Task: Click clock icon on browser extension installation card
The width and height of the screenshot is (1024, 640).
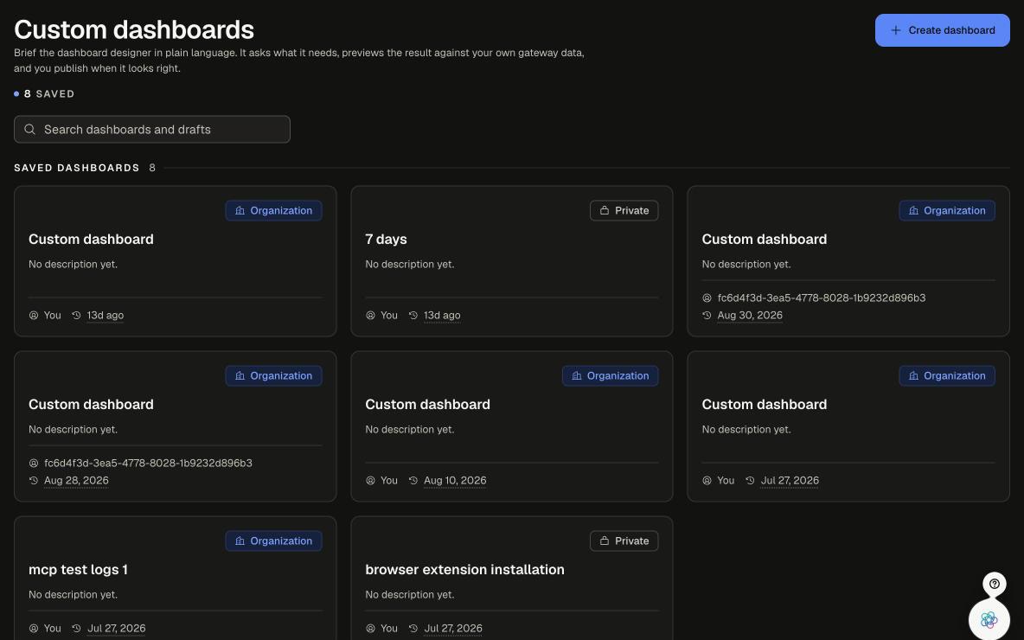Action: 413,628
